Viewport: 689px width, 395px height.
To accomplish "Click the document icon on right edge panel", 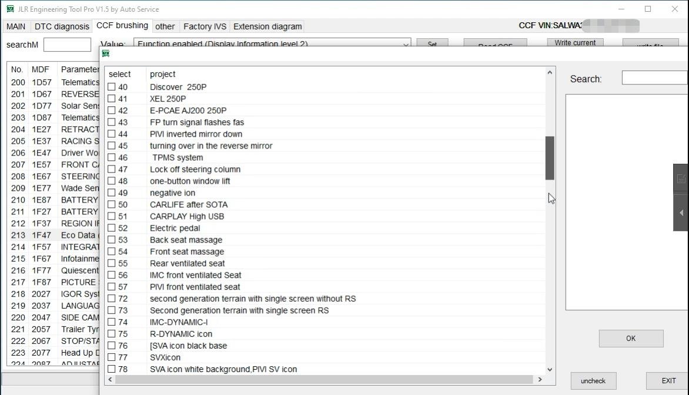I will 681,178.
